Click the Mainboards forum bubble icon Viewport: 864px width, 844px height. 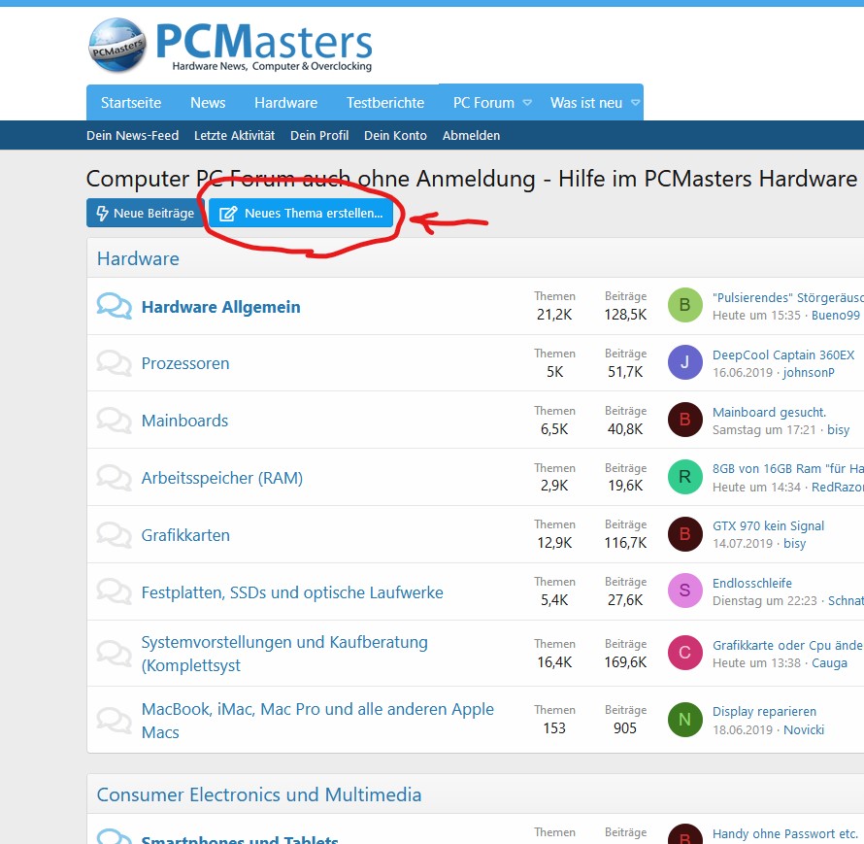coord(114,421)
